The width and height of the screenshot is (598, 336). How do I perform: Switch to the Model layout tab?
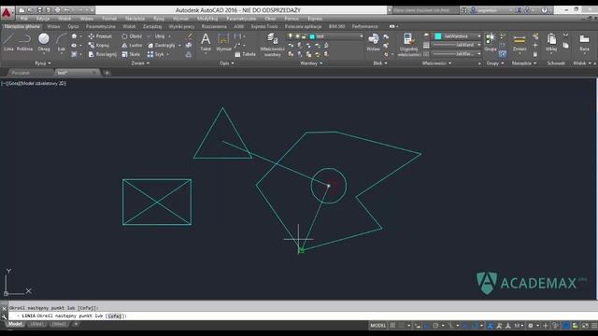(15, 324)
